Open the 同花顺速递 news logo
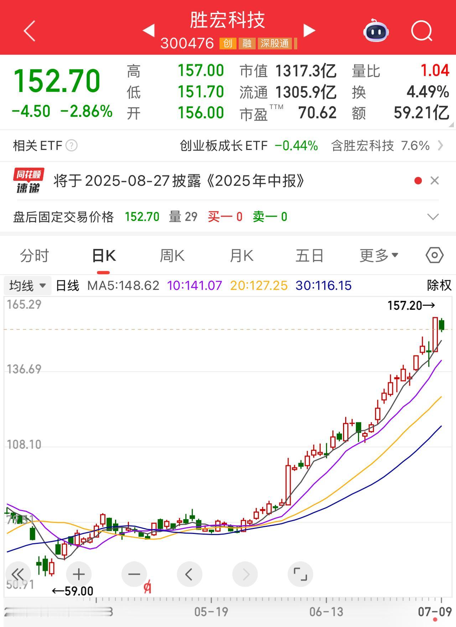The image size is (456, 627). pyautogui.click(x=28, y=180)
